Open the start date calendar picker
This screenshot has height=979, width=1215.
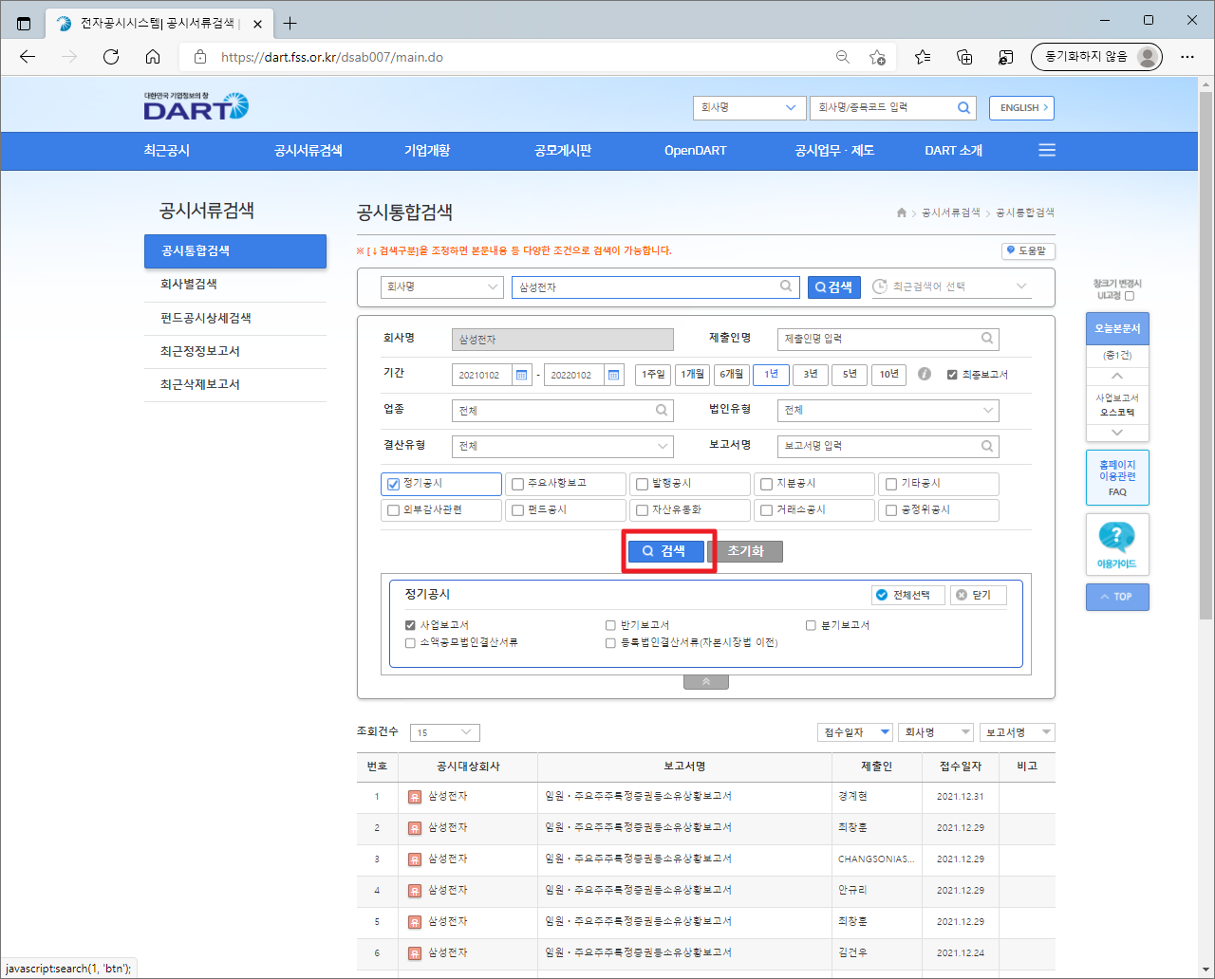(x=522, y=375)
